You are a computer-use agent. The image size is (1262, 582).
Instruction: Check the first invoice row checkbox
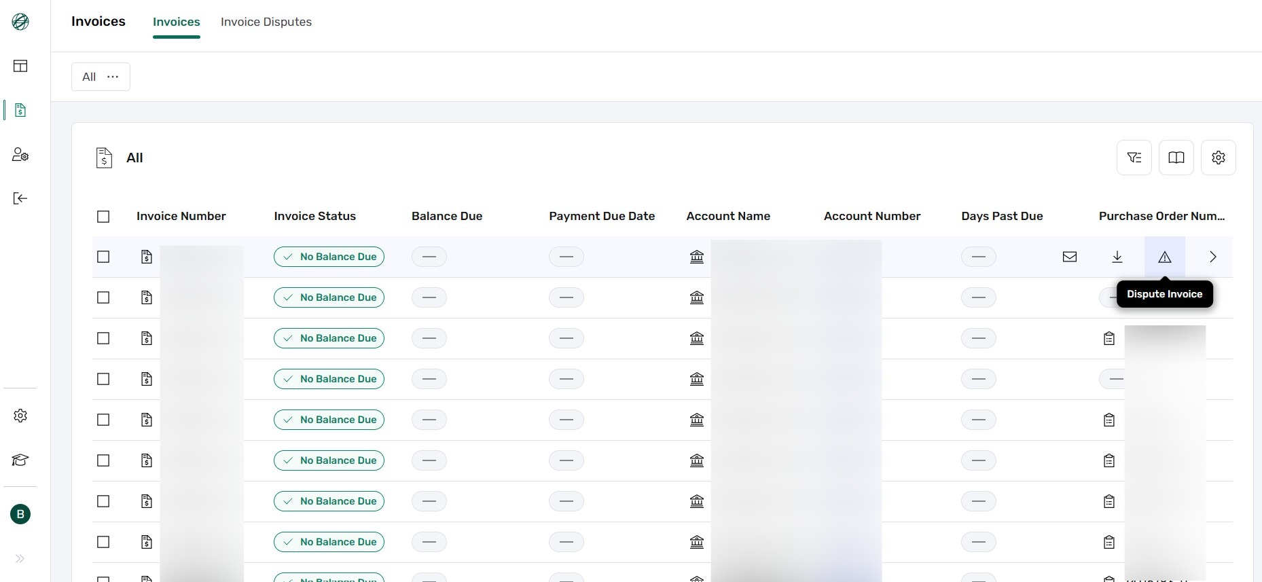pyautogui.click(x=103, y=257)
